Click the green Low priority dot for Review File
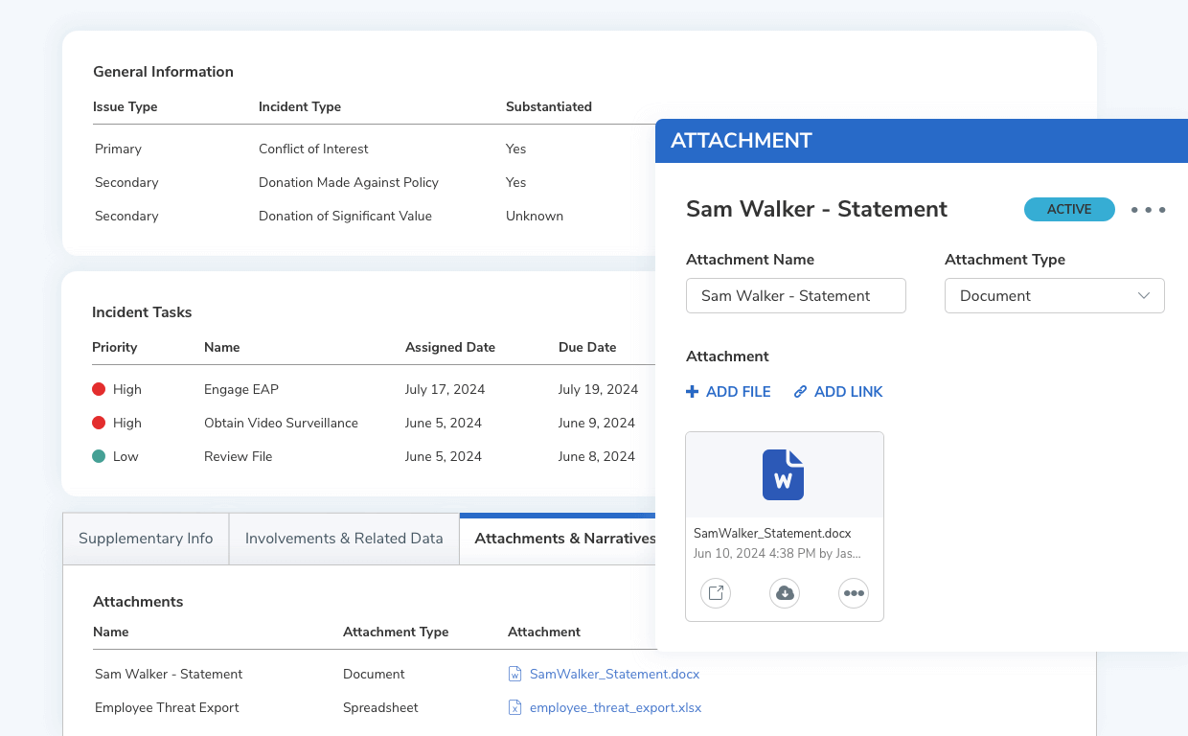This screenshot has width=1188, height=736. (99, 456)
